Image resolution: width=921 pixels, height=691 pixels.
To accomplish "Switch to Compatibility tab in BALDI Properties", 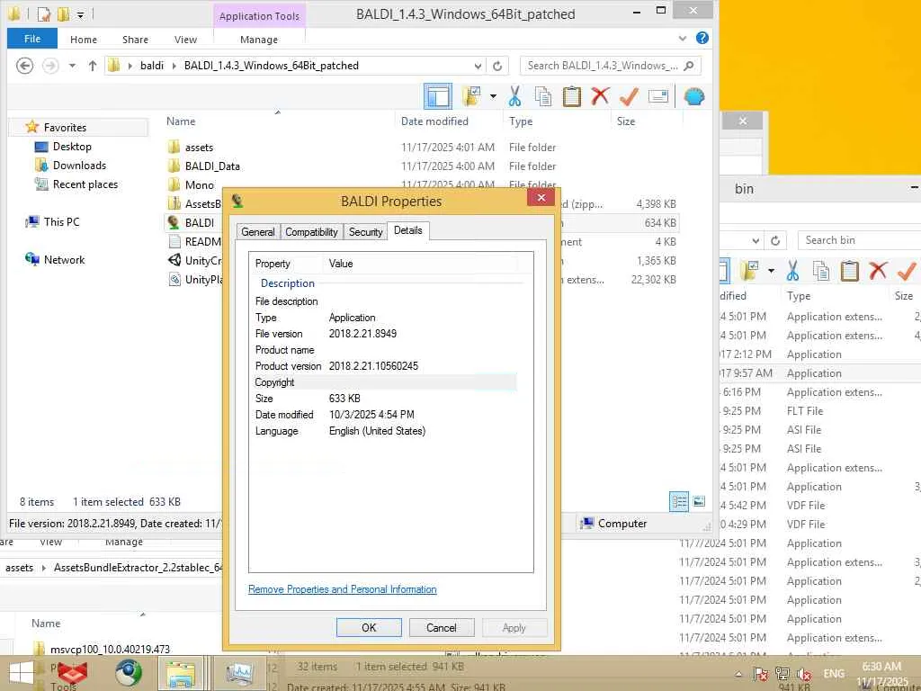I will coord(311,231).
